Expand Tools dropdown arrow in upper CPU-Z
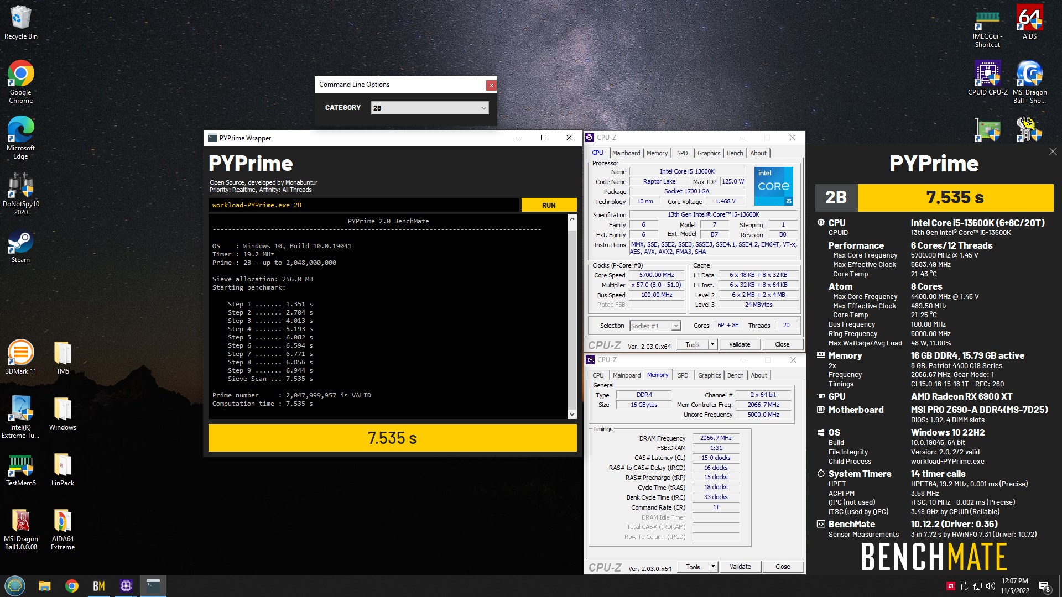The height and width of the screenshot is (597, 1062). coord(712,344)
